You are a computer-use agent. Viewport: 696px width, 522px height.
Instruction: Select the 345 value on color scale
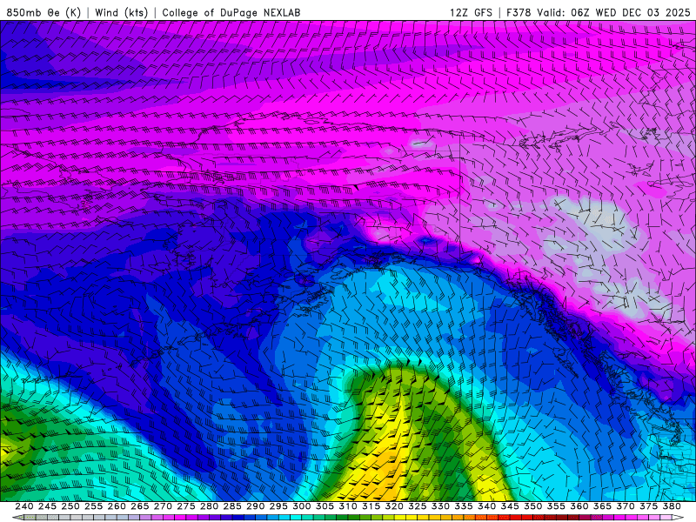click(x=510, y=506)
